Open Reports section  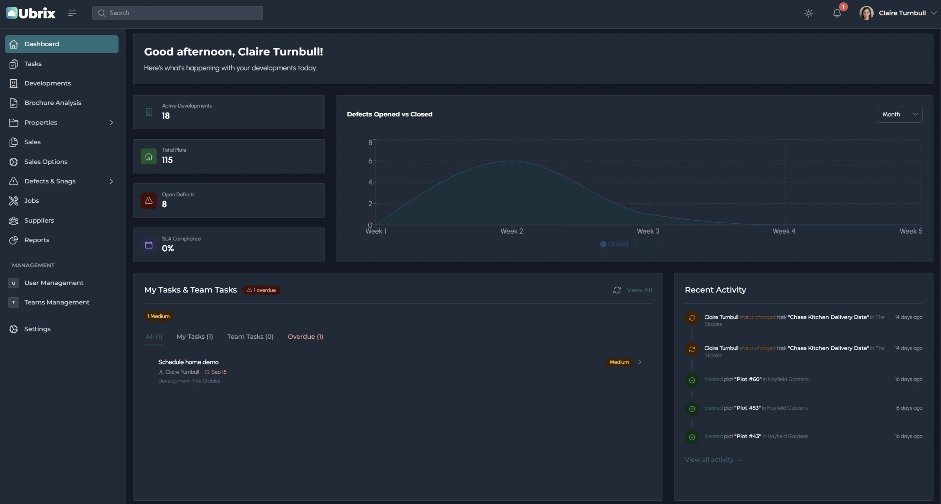tap(37, 240)
